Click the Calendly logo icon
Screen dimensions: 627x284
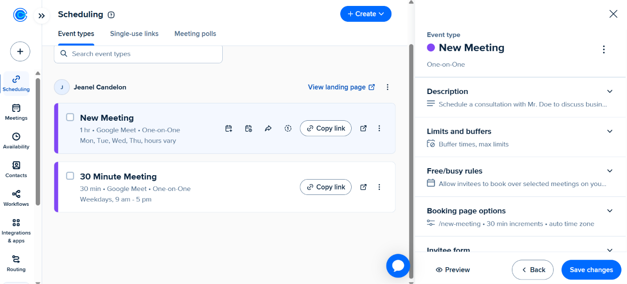point(20,15)
